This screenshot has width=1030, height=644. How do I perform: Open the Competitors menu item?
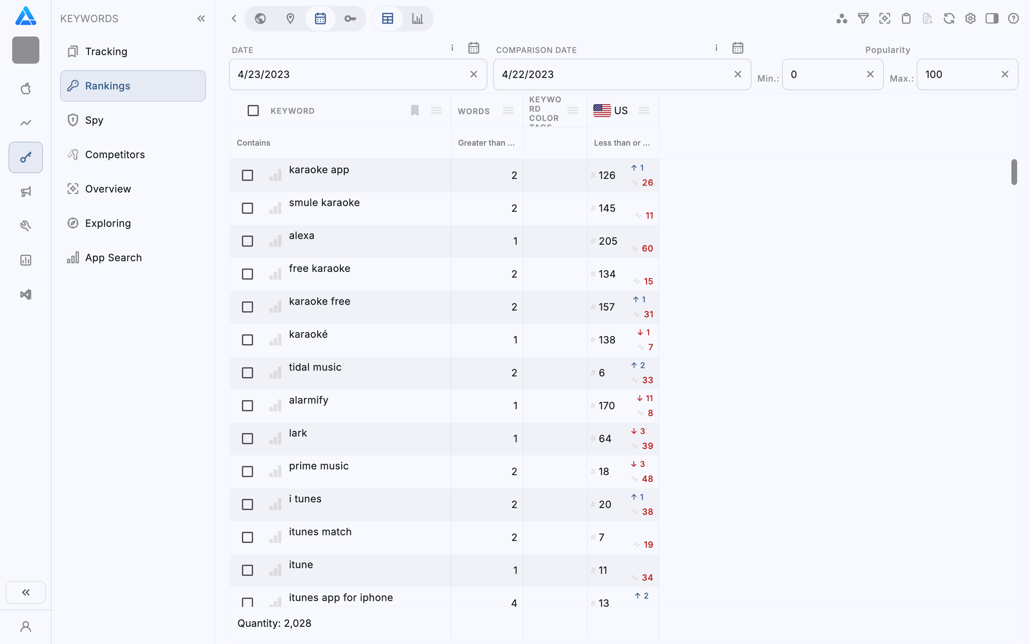tap(115, 155)
